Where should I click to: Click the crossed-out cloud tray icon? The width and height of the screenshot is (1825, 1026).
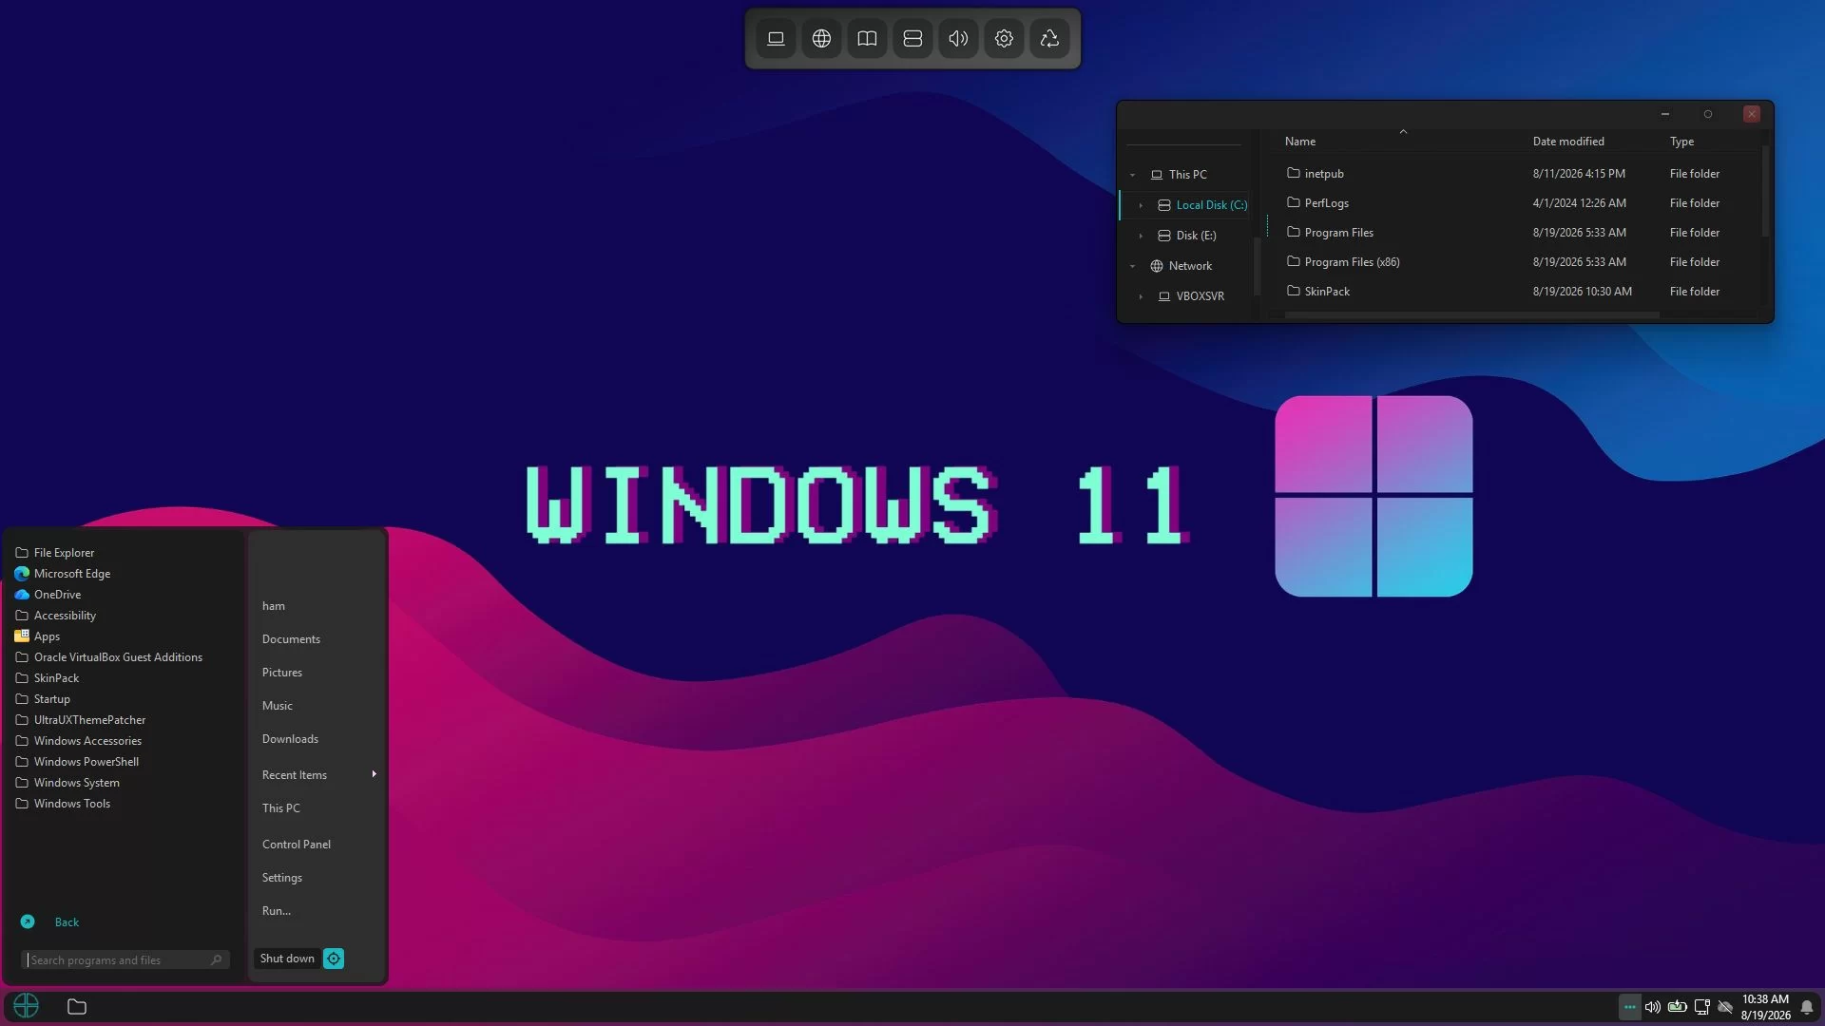1725,1007
